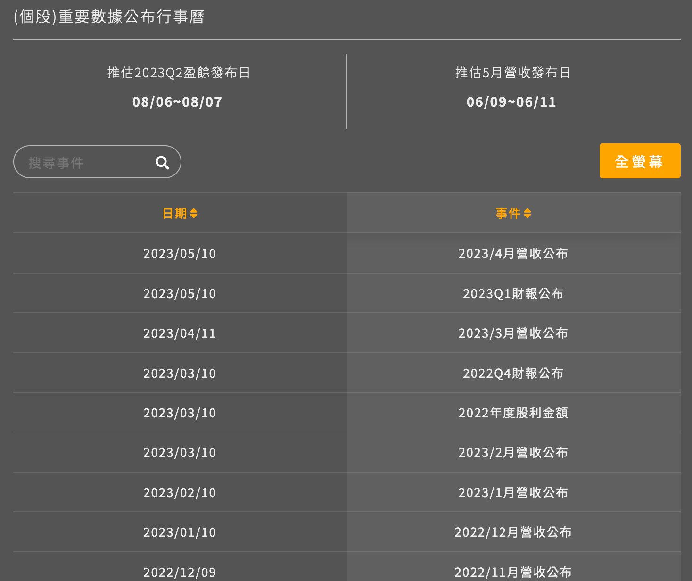Select the 2023Q1財報公布 event row
The height and width of the screenshot is (581, 692).
[513, 294]
